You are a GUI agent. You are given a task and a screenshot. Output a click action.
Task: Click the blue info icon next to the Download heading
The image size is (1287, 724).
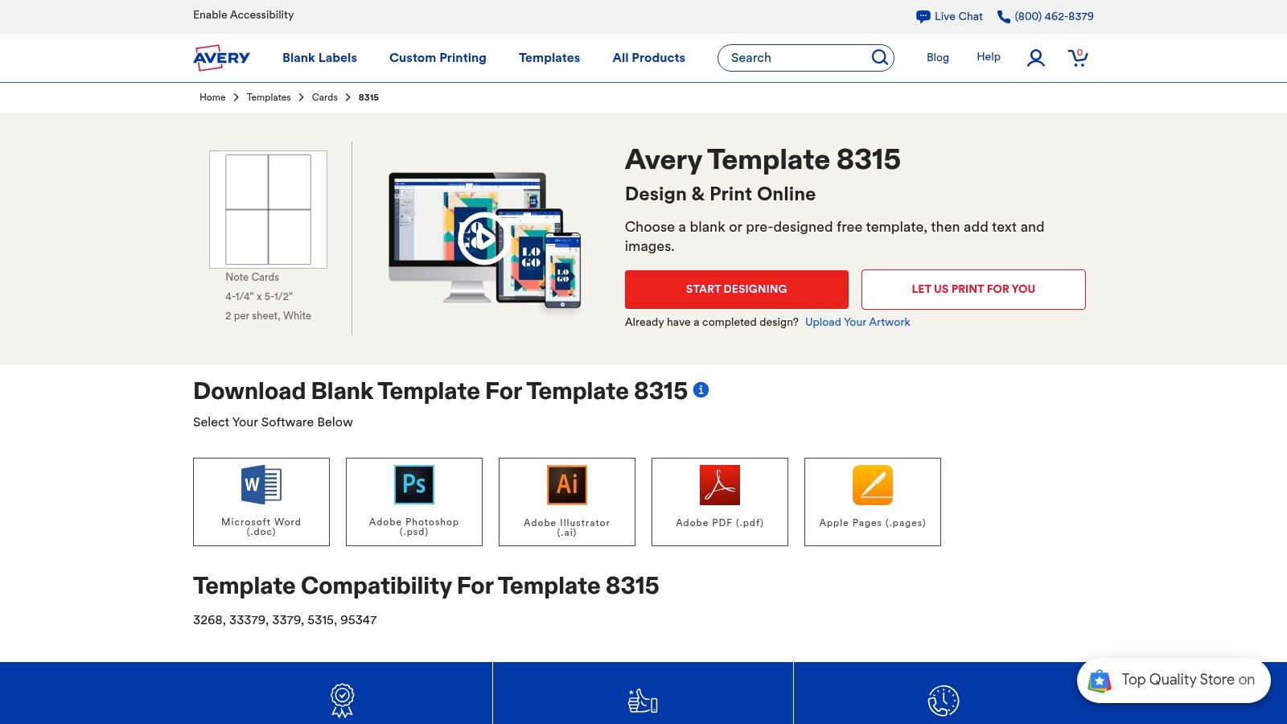(701, 390)
